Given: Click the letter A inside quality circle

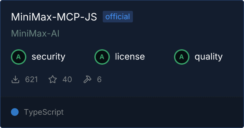Looking at the screenshot, I should coord(182,57).
